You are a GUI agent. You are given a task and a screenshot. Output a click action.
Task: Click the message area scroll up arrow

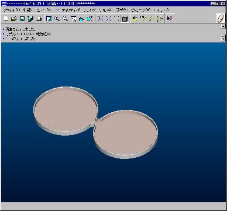point(223,26)
